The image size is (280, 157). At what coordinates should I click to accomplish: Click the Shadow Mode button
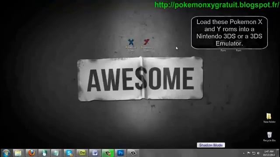[211, 145]
